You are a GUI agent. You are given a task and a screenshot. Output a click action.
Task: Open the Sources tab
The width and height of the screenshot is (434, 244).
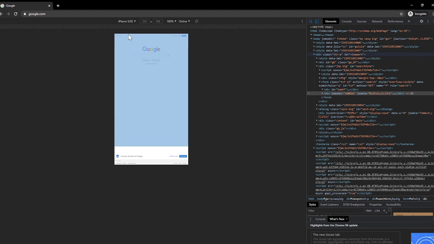tap(361, 21)
